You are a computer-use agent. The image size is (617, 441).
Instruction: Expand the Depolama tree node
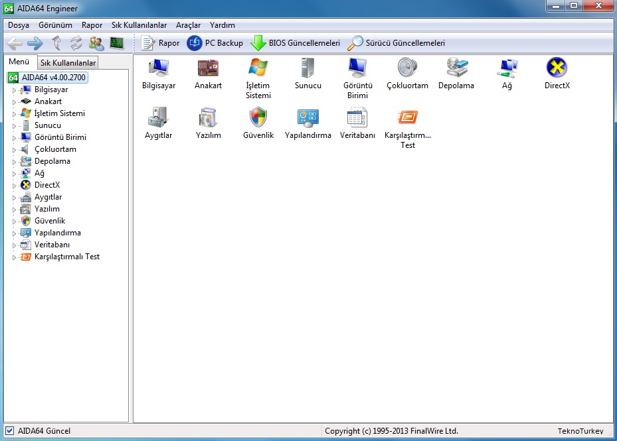click(x=14, y=162)
